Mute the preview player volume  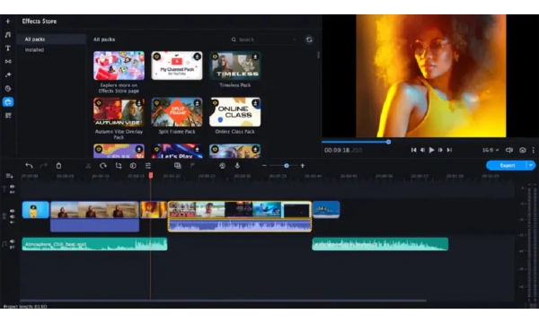pos(509,150)
